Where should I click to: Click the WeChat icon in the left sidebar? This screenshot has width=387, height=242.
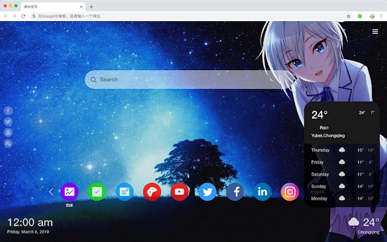coord(8,143)
